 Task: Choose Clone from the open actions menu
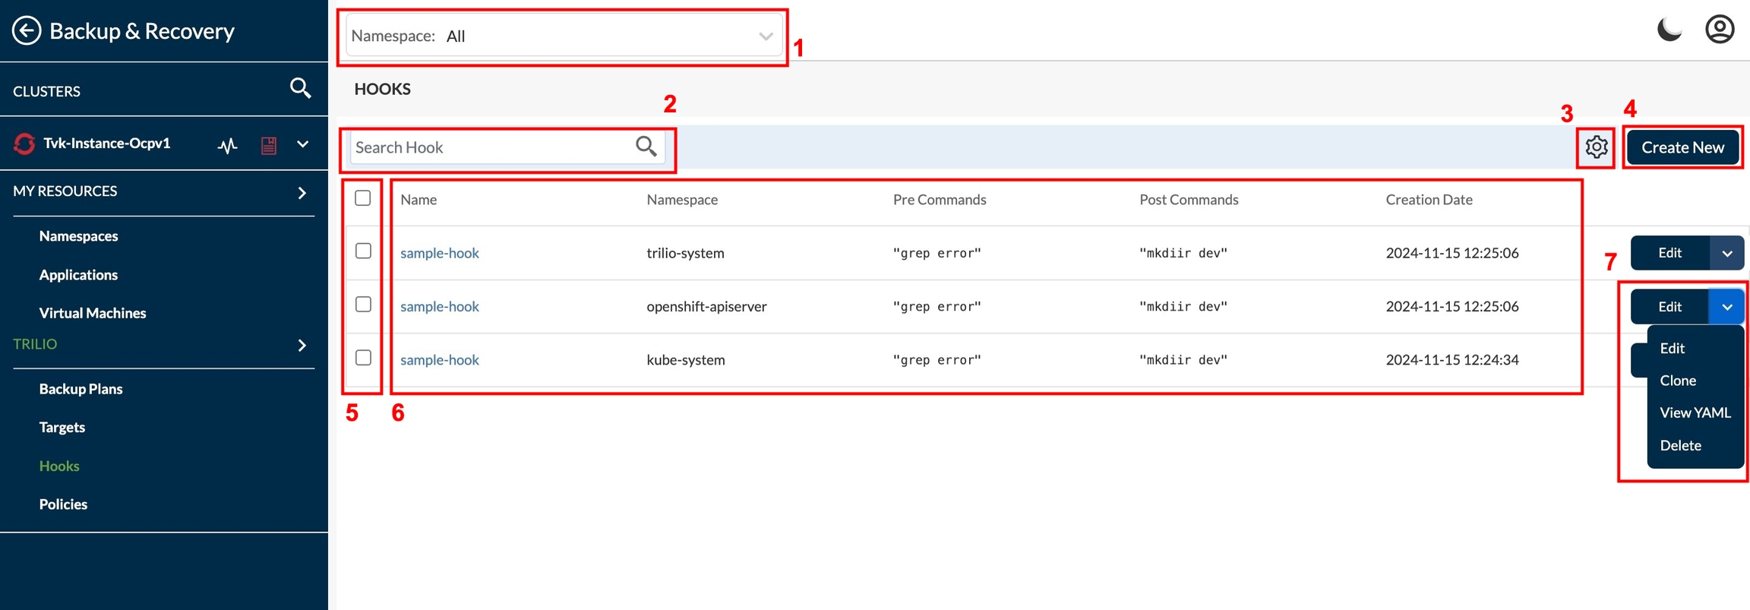pos(1677,381)
